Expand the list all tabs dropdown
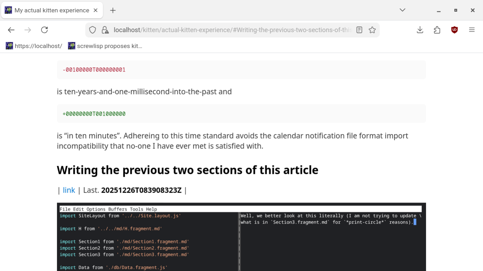This screenshot has width=483, height=271. (x=402, y=10)
